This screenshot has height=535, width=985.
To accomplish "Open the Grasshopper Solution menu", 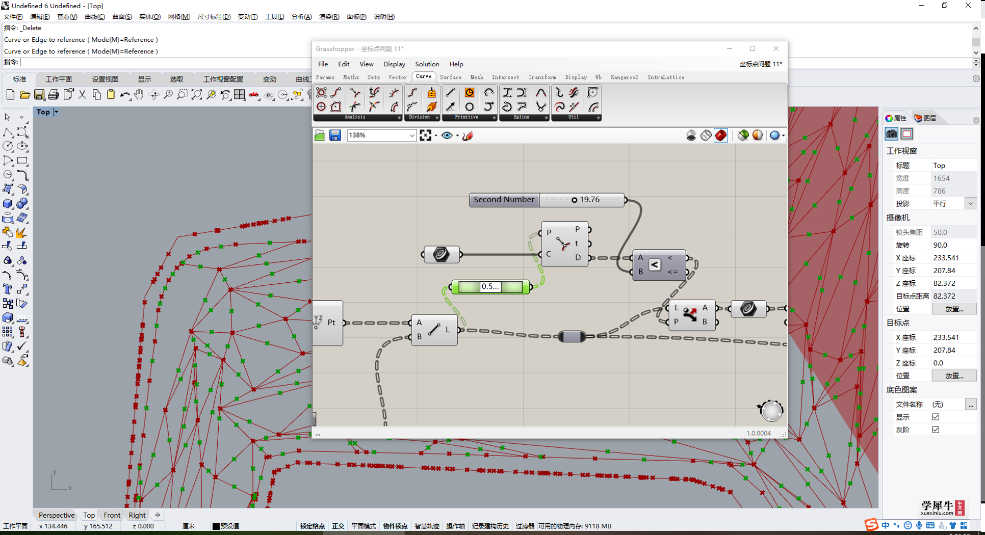I will click(427, 64).
